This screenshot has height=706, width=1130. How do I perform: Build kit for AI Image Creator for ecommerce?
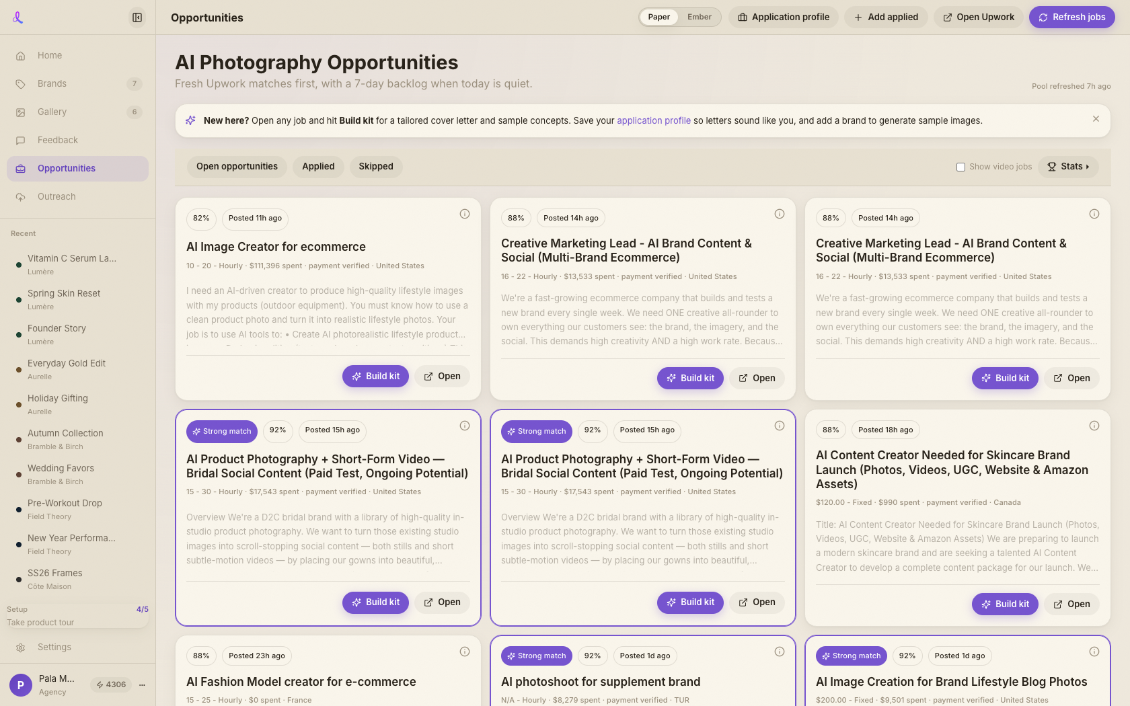pyautogui.click(x=375, y=377)
